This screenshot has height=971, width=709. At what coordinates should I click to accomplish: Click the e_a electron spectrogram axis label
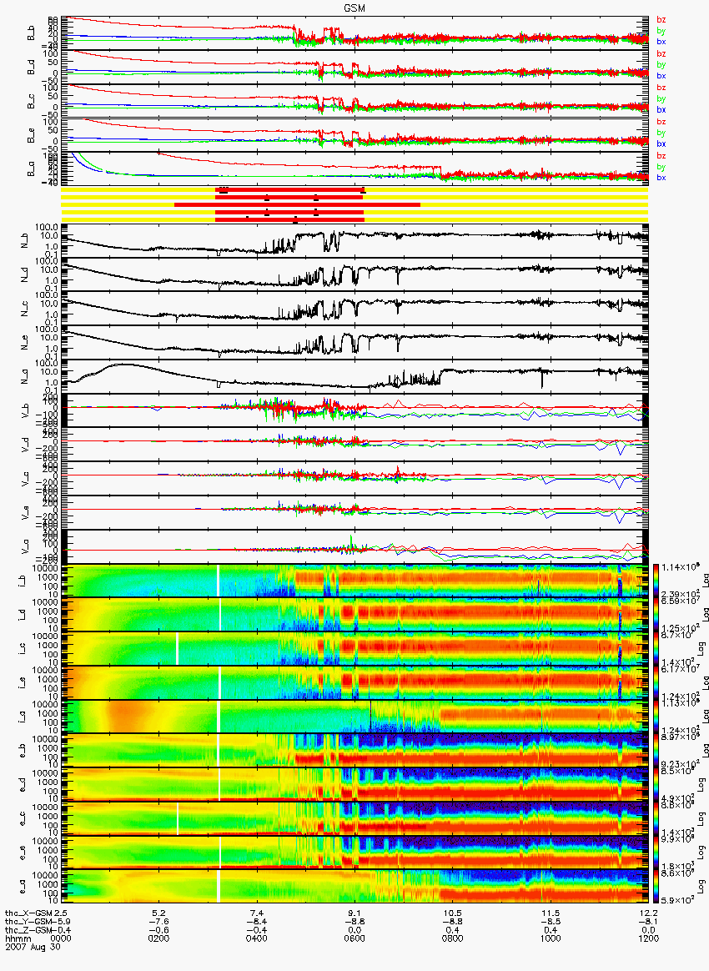tap(22, 886)
